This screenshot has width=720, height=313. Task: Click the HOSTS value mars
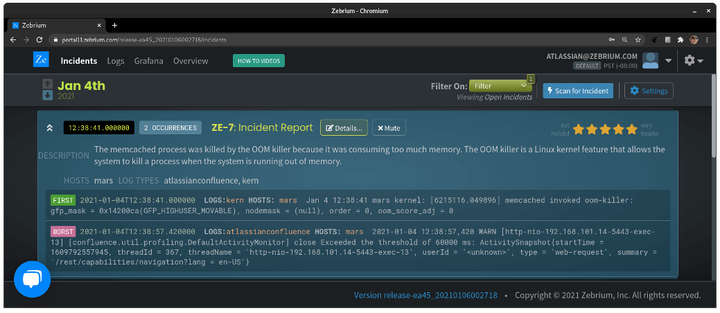click(x=103, y=180)
